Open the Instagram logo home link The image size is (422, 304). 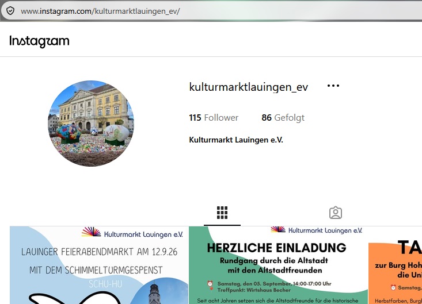pyautogui.click(x=39, y=41)
